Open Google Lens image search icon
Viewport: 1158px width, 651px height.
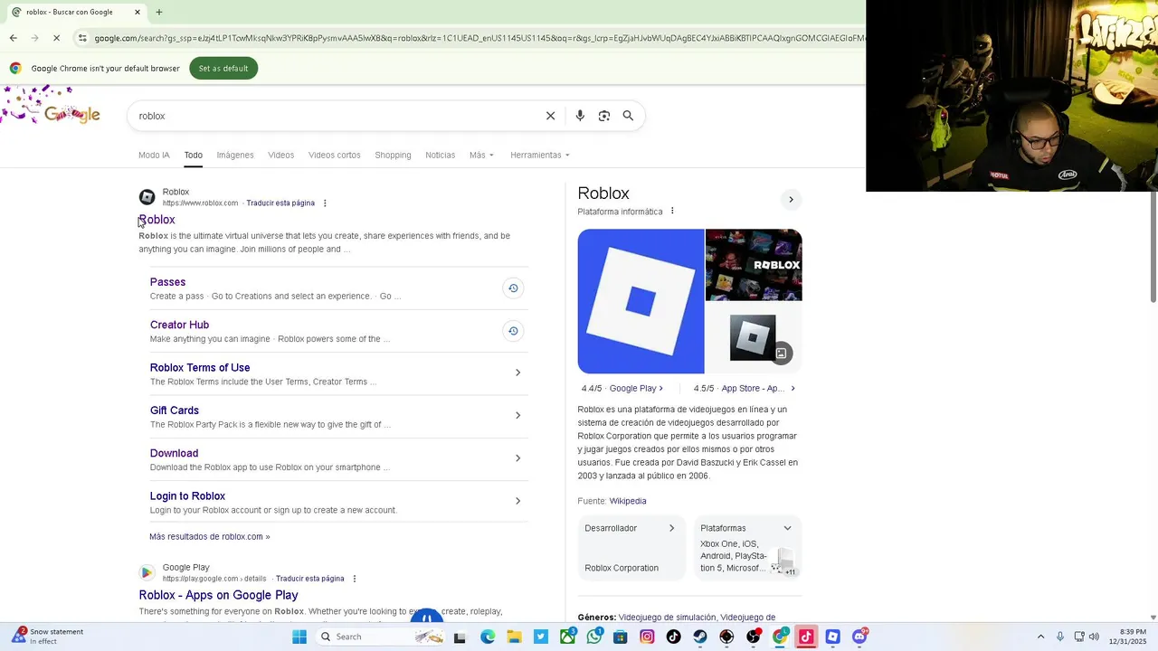coord(604,116)
